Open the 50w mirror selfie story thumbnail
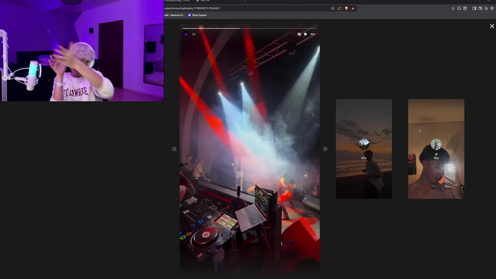The image size is (496, 279). click(436, 149)
